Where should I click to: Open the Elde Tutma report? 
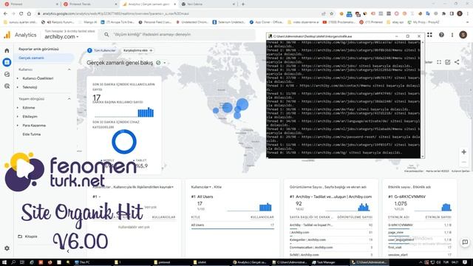tap(31, 134)
